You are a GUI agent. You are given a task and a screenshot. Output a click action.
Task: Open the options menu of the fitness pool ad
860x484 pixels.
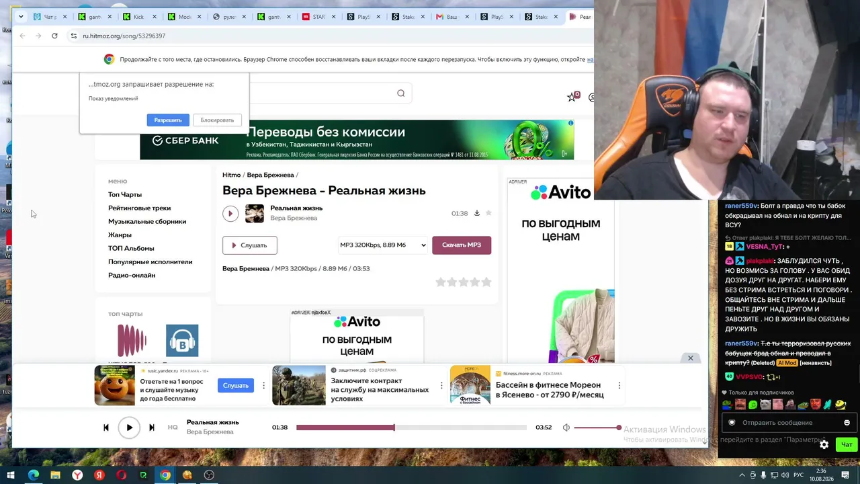coord(619,385)
